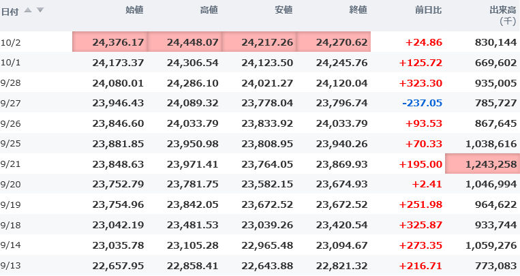Click highlighted 出来高 cell 1,243,258
Screen dimensions: 520x276
[482, 164]
